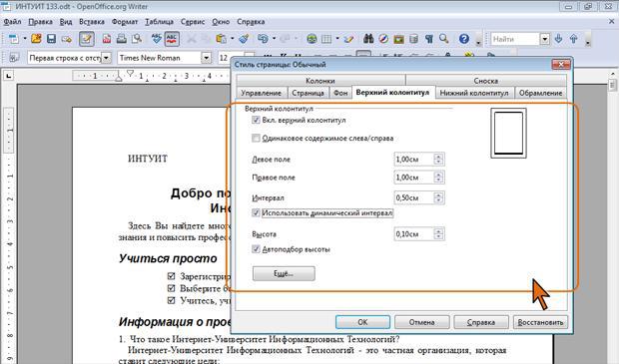Activate the Format Paintbrush
Screen dimensions: 619x364
(244, 39)
